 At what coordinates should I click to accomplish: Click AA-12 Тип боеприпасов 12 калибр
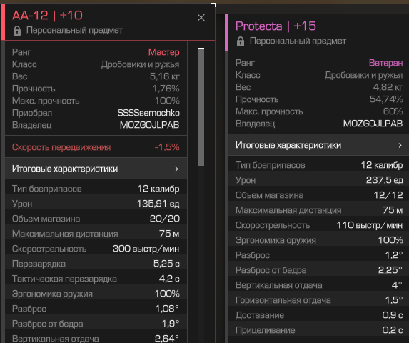pyautogui.click(x=96, y=189)
